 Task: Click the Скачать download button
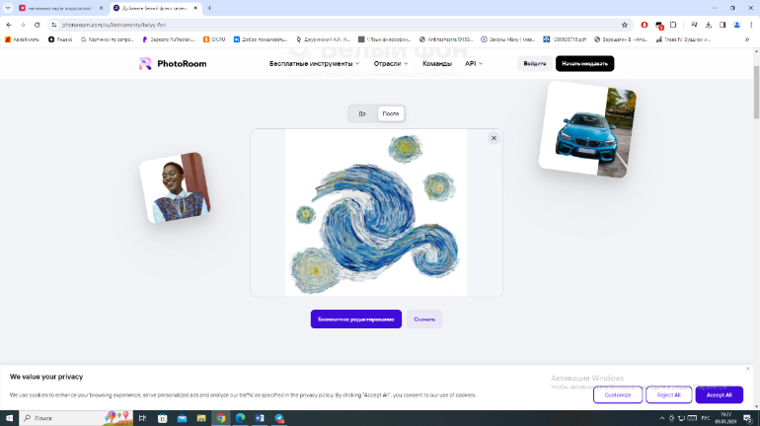424,319
